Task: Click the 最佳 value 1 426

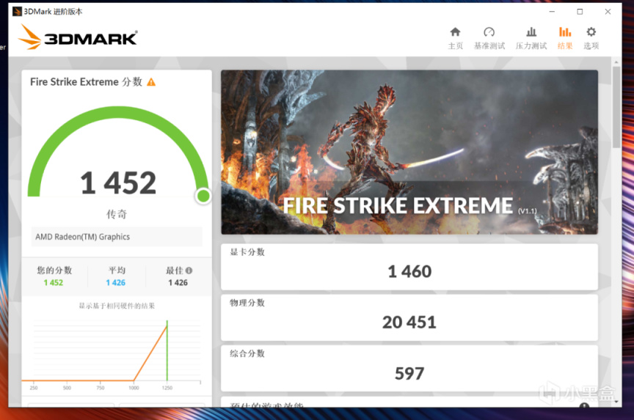Action: tap(178, 283)
